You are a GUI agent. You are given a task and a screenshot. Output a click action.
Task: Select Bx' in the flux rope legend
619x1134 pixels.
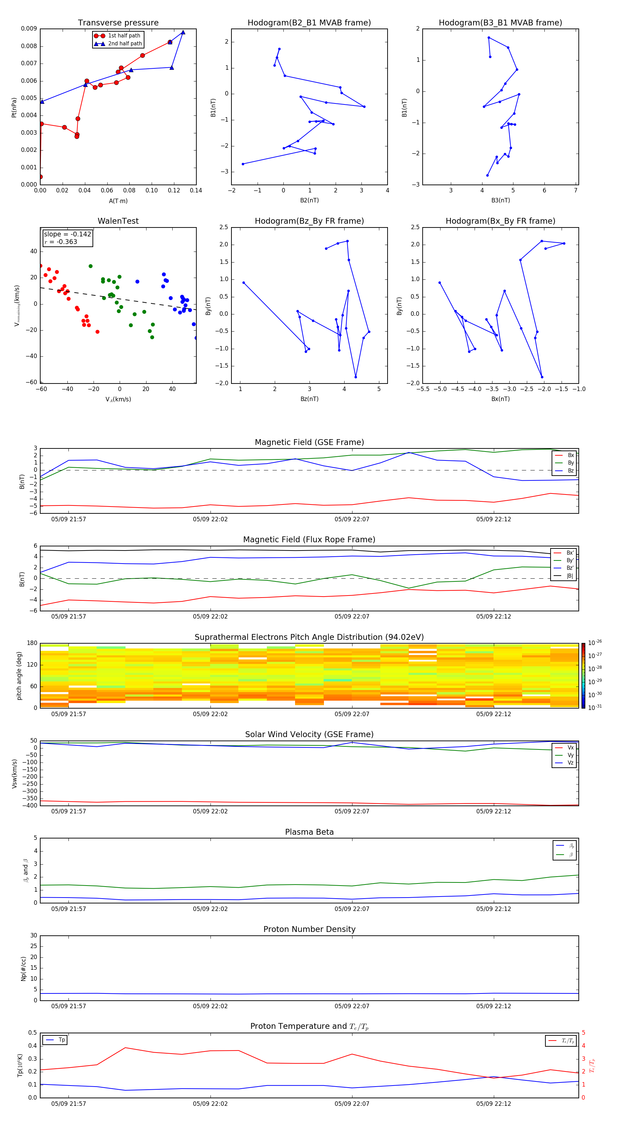pos(564,553)
